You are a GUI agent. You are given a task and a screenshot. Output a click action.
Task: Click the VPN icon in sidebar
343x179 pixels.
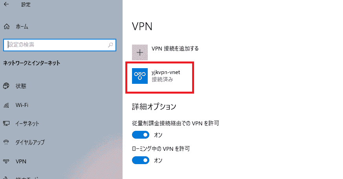tap(6, 161)
